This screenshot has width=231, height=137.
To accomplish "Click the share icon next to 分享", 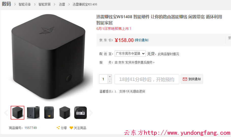I will point(58,128).
